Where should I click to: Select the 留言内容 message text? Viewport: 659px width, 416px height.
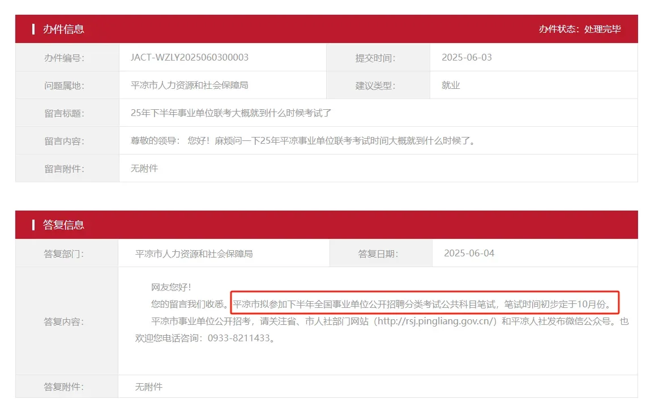point(302,140)
